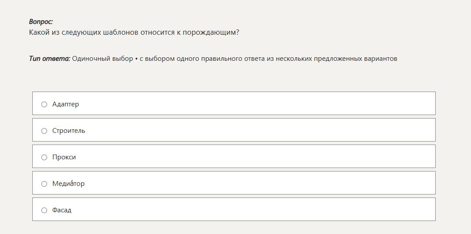This screenshot has width=471, height=234.
Task: Select the radio button next to Строитель
Action: coord(44,131)
